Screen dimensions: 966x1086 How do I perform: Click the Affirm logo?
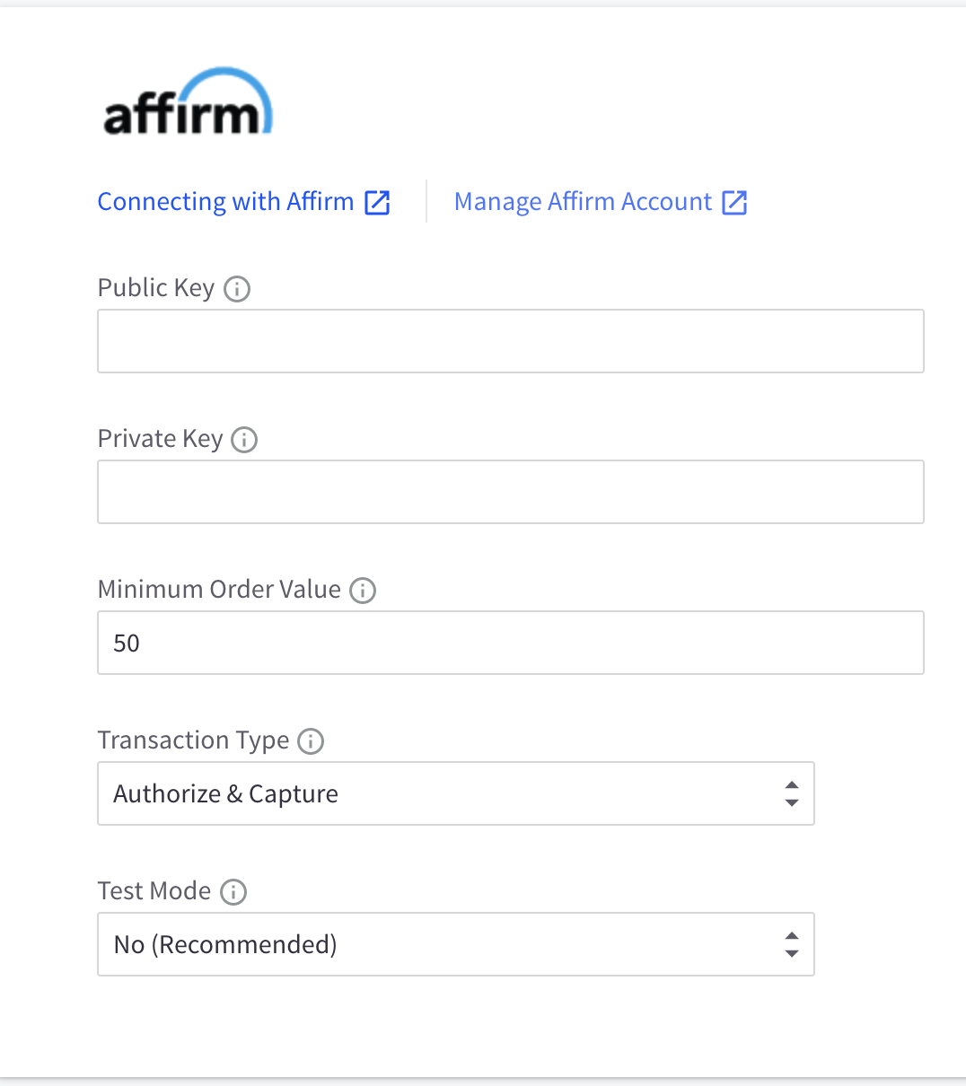pyautogui.click(x=187, y=101)
